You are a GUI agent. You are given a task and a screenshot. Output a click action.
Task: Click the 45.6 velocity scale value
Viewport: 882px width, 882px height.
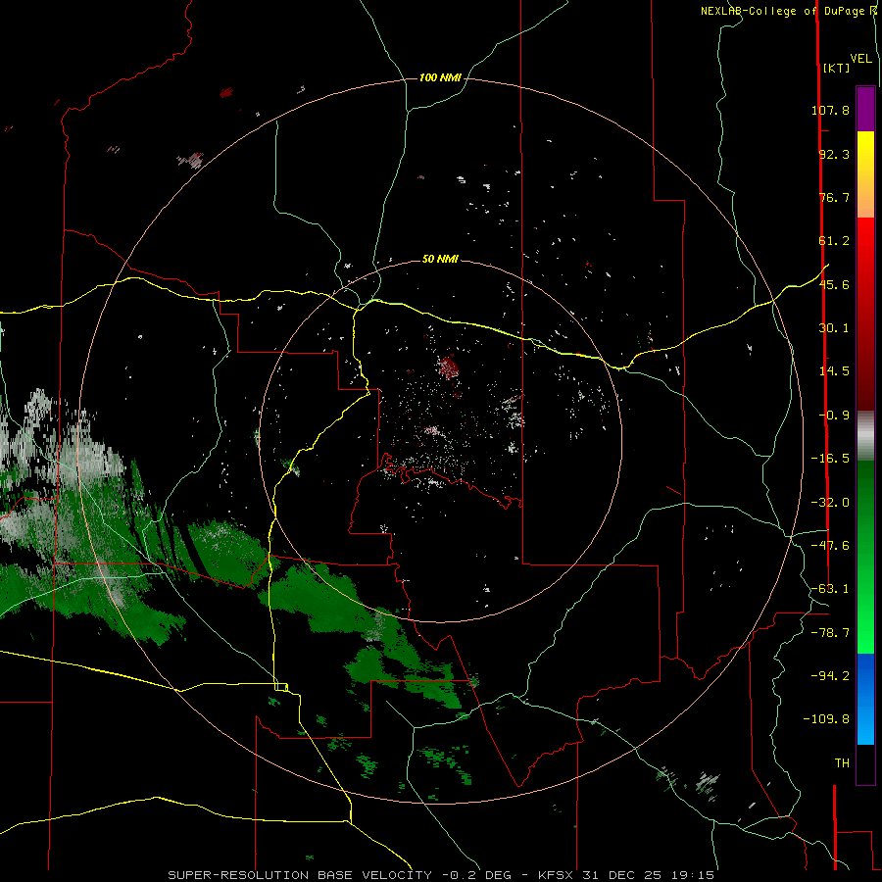(834, 284)
